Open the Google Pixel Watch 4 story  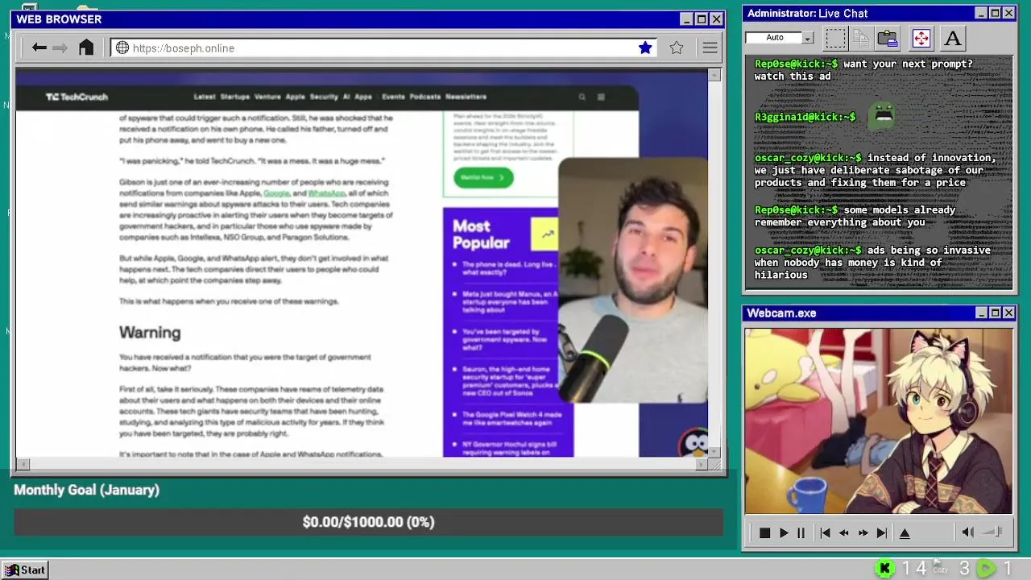511,419
